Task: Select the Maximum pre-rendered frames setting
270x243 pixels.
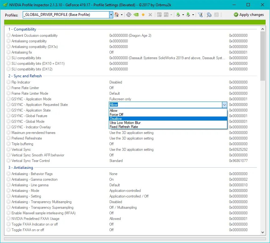Action: 132,133
